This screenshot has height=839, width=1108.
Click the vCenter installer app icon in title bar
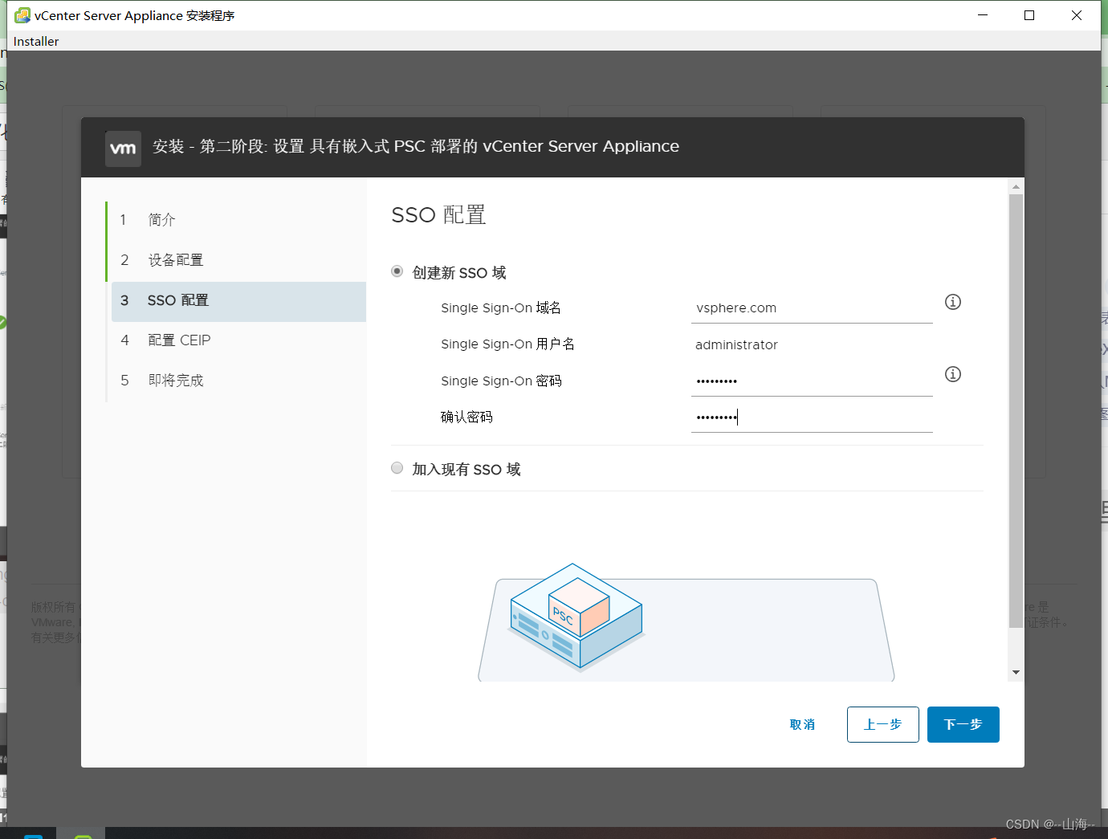tap(22, 15)
